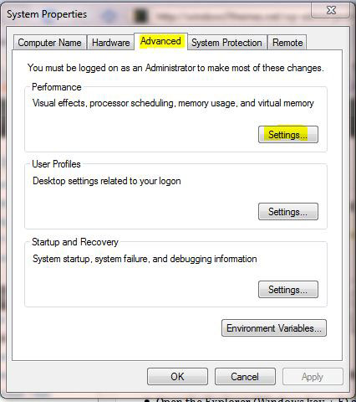Click the visual effects description text
Viewport: 356px width, 402px height.
pos(173,103)
